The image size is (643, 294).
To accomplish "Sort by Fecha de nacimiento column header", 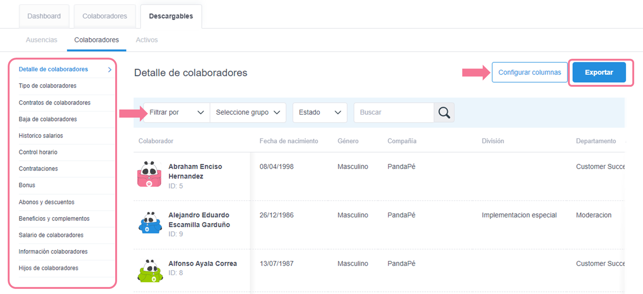I will 289,141.
